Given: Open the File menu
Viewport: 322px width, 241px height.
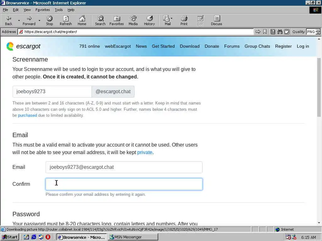Looking at the screenshot, I should (x=5, y=10).
